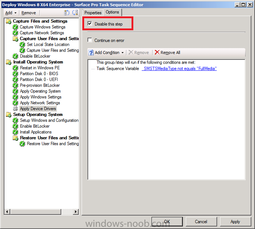Click the Task Sequence Variable condition text
Viewport: 255px width, 229px height.
click(118, 69)
